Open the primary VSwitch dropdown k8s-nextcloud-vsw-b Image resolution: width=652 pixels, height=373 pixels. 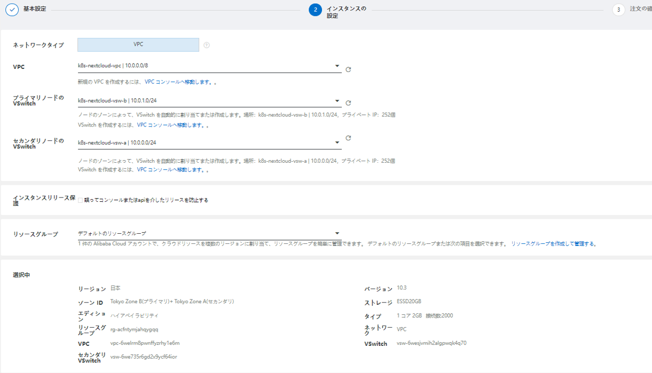209,100
